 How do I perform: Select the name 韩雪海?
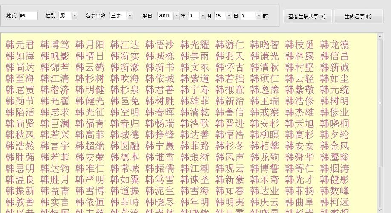tap(195, 191)
